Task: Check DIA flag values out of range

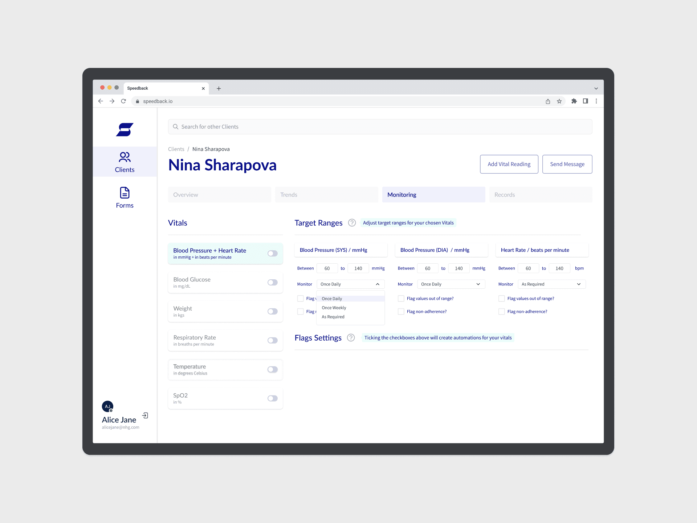Action: pyautogui.click(x=401, y=299)
